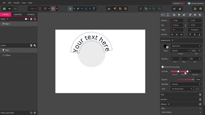Toggle the Outside on-path switch
The height and width of the screenshot is (115, 205).
[x=175, y=72]
